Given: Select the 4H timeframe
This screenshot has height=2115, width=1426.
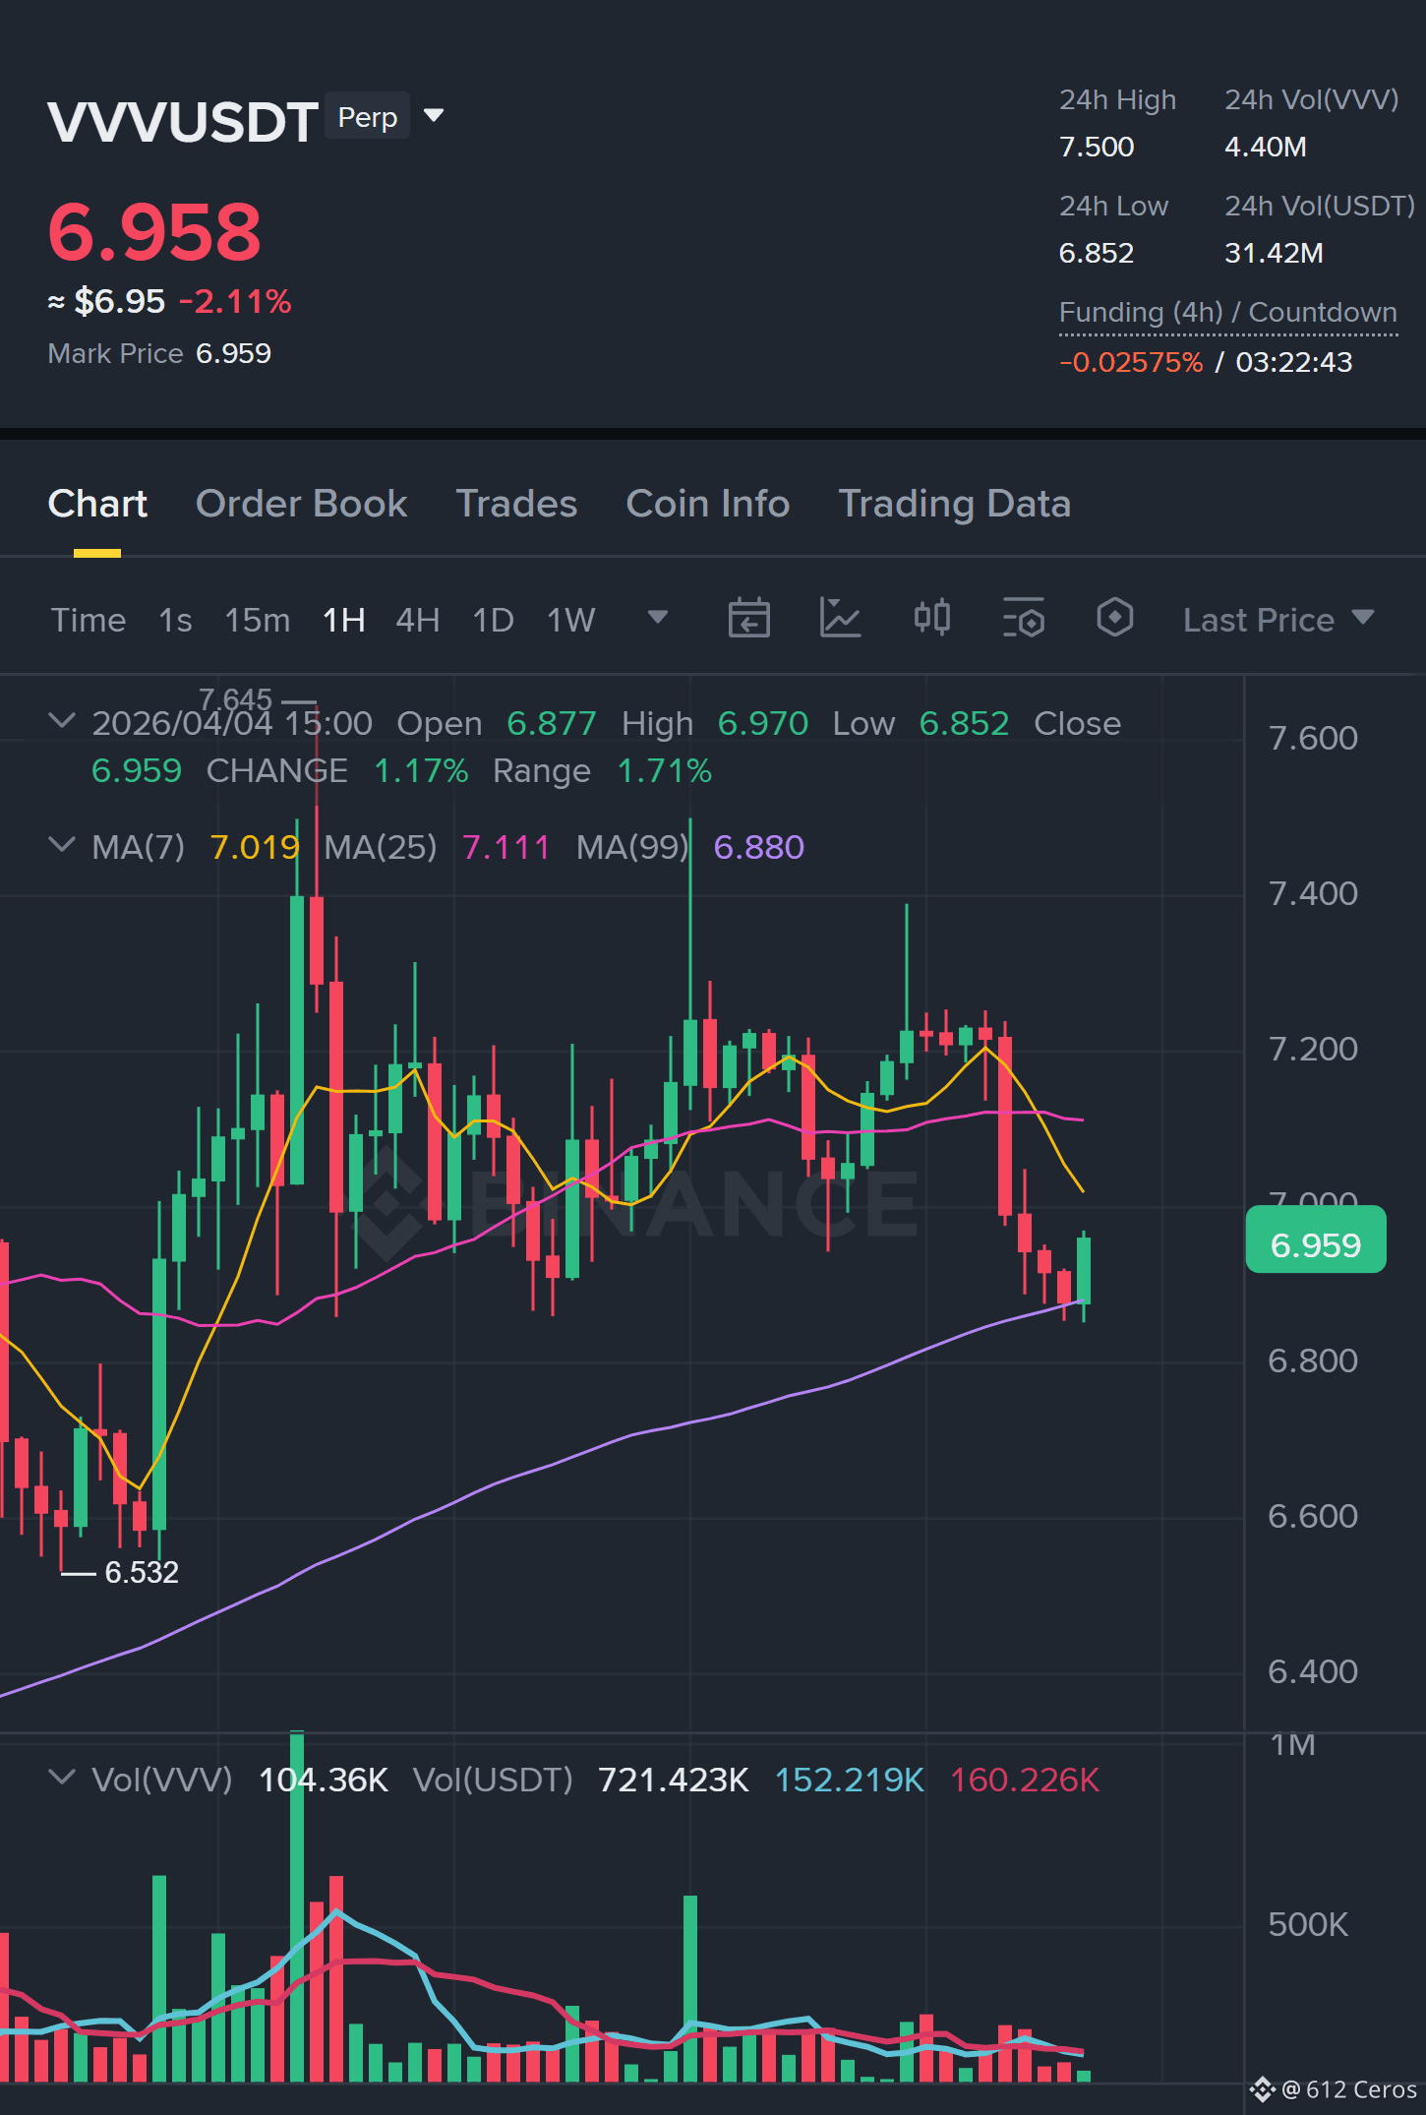Looking at the screenshot, I should tap(418, 620).
